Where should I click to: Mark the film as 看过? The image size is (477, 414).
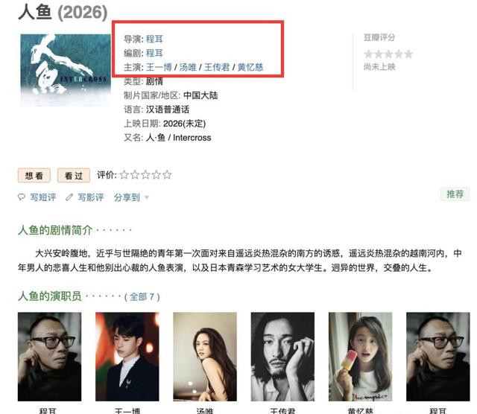(x=74, y=176)
